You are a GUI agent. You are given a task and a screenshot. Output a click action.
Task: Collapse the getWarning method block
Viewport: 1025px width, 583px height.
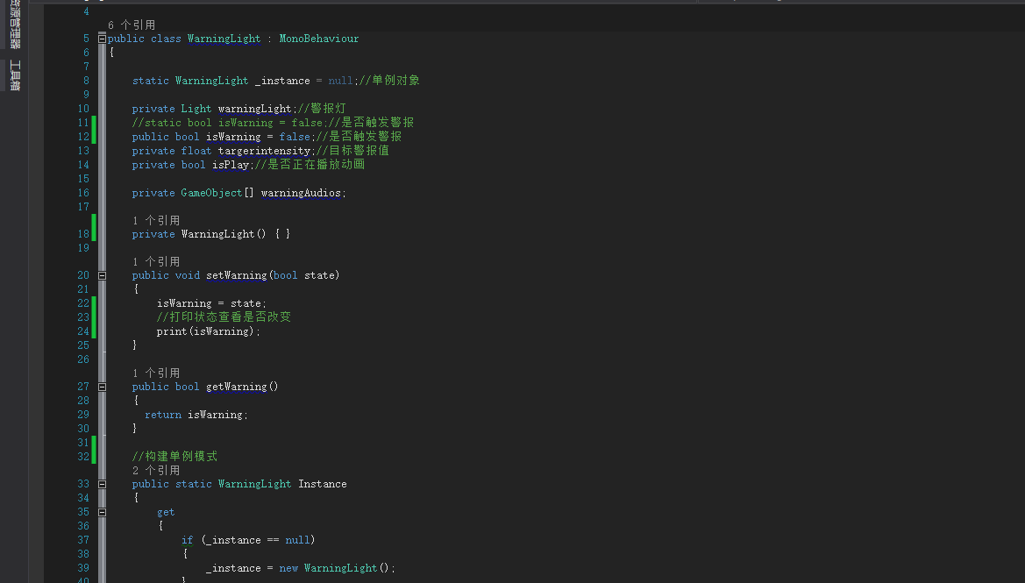(x=102, y=387)
